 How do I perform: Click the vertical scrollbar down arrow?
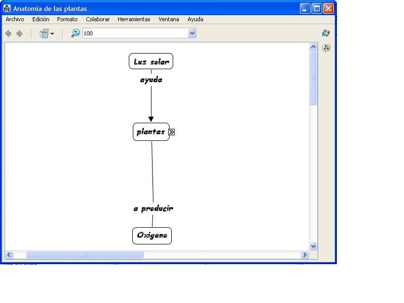(x=313, y=246)
